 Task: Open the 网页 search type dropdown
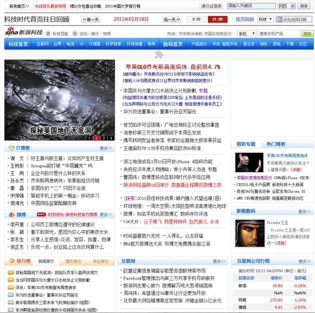pyautogui.click(x=286, y=6)
